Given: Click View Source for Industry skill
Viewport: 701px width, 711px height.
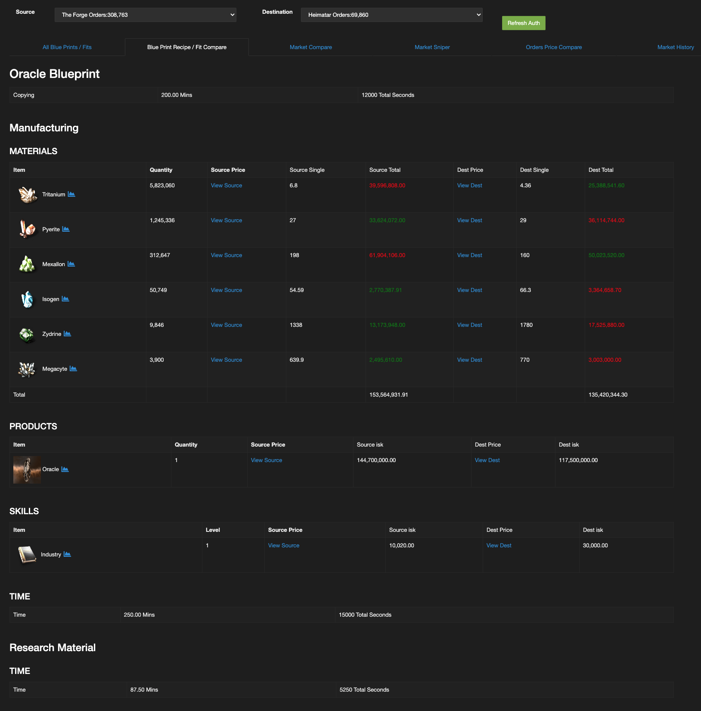Looking at the screenshot, I should pyautogui.click(x=284, y=546).
